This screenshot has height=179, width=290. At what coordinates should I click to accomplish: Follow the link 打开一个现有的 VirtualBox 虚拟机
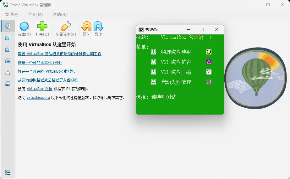[x=46, y=71]
